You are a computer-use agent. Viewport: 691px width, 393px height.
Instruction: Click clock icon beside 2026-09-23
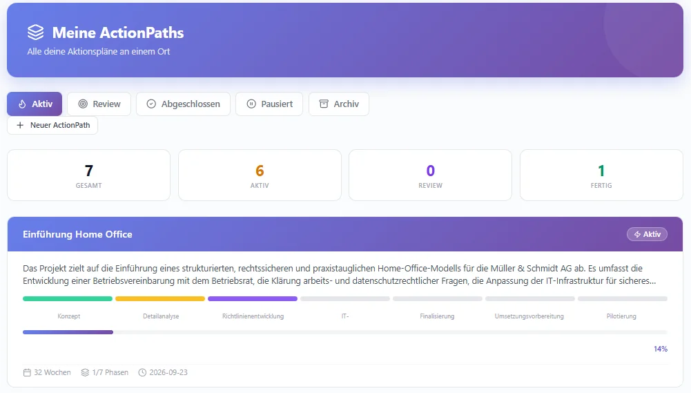tap(142, 372)
